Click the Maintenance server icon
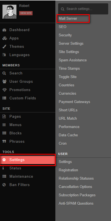 coord(4,177)
